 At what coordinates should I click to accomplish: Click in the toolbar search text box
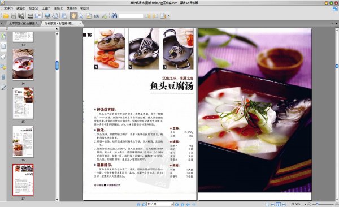click(131, 16)
